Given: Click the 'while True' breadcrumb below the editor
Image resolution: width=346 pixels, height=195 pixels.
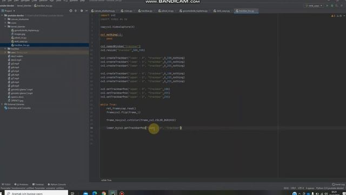Looking at the screenshot, I should click(x=106, y=180).
